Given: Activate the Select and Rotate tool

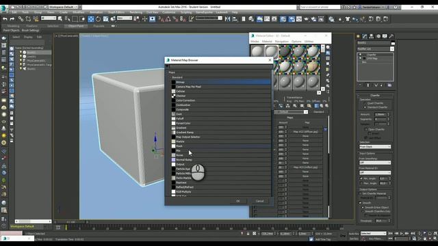Looking at the screenshot, I should 99,19.
